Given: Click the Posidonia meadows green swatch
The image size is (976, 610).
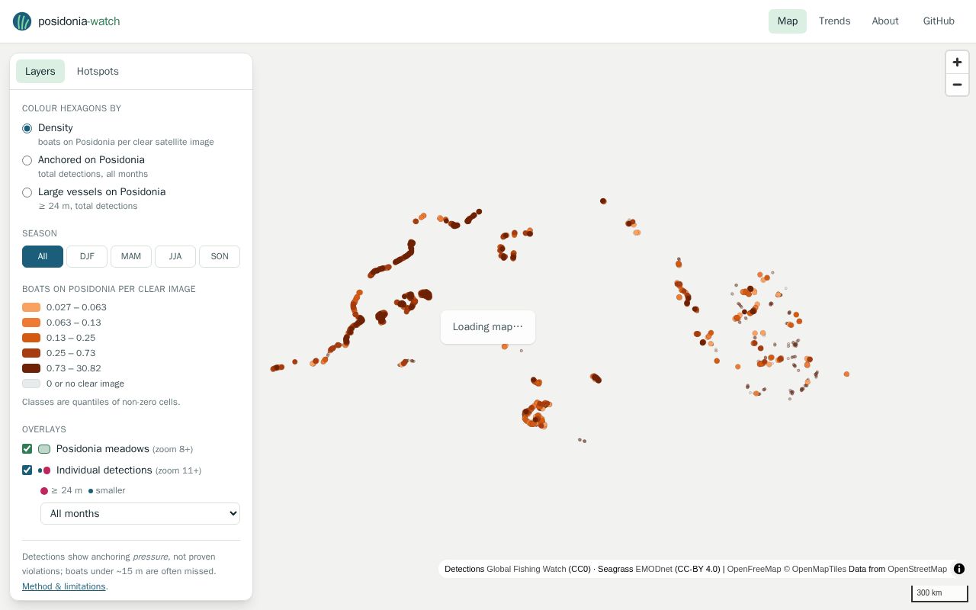Looking at the screenshot, I should (x=44, y=449).
